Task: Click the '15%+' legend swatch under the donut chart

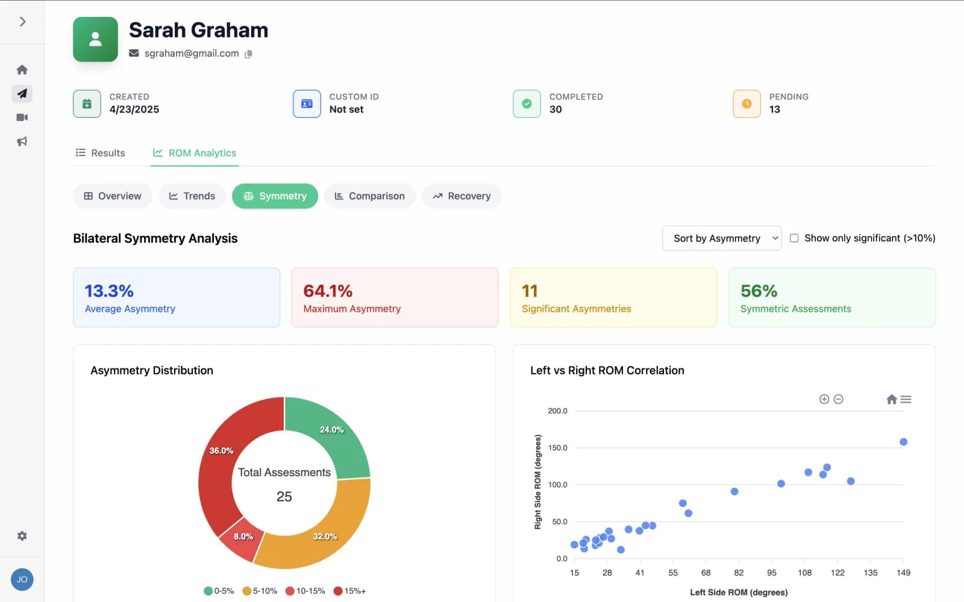Action: tap(337, 591)
